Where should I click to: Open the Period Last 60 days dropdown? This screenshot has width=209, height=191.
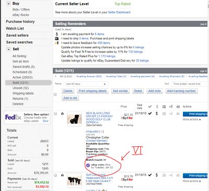click(86, 84)
